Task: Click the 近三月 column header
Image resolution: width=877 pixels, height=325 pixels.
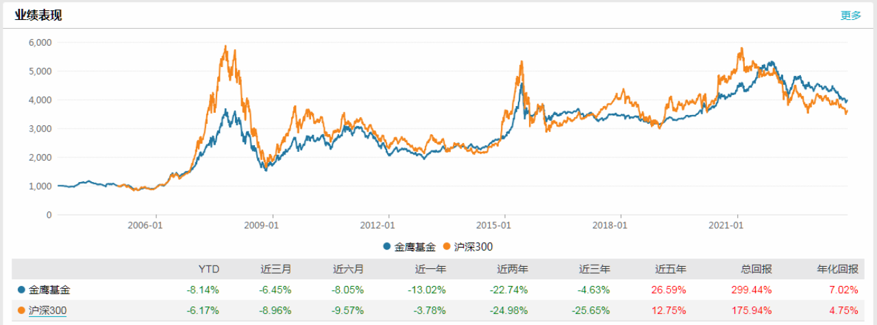Action: [277, 269]
